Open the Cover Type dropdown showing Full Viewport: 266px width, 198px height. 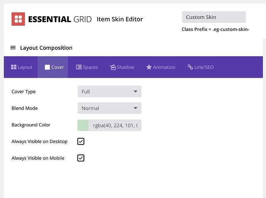pos(109,91)
